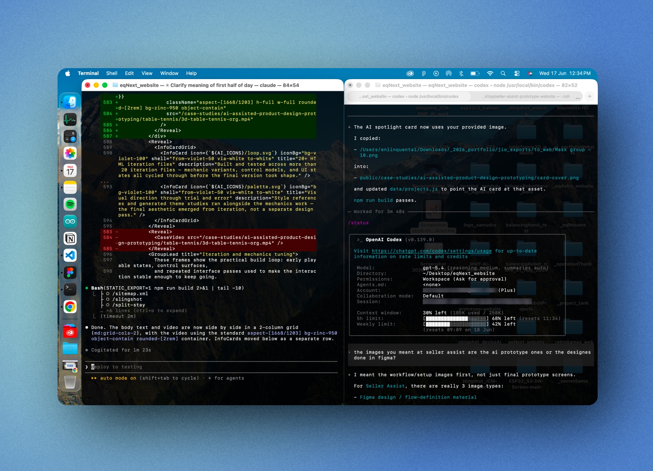Click the 'card-cover.png' public path line
The height and width of the screenshot is (471, 653).
point(469,178)
